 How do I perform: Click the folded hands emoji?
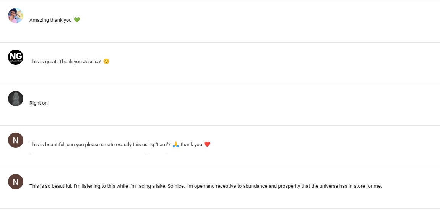click(176, 144)
